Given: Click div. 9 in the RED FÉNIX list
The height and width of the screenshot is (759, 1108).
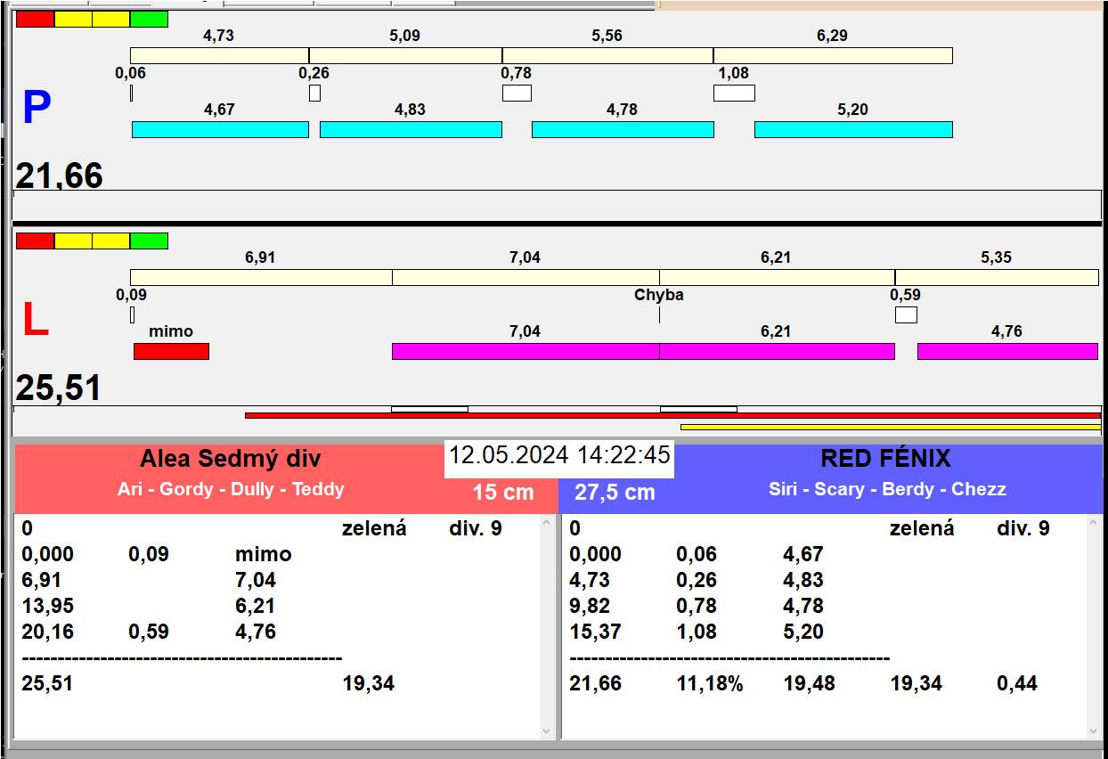Looking at the screenshot, I should tap(1023, 528).
